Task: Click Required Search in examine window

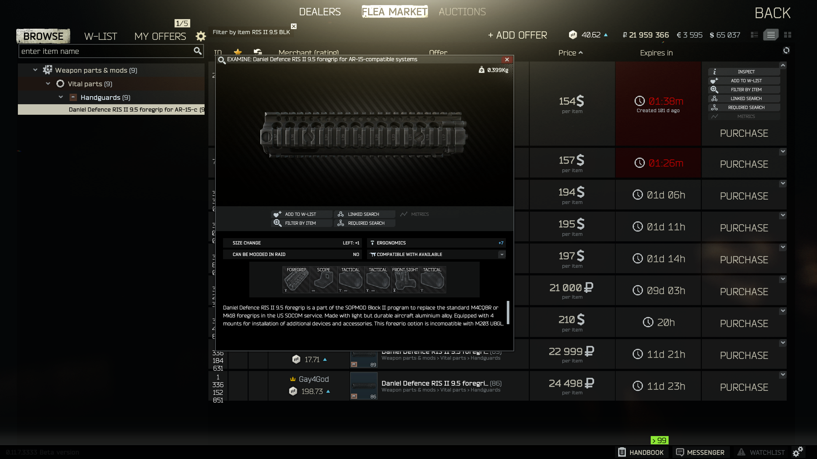Action: pyautogui.click(x=364, y=223)
